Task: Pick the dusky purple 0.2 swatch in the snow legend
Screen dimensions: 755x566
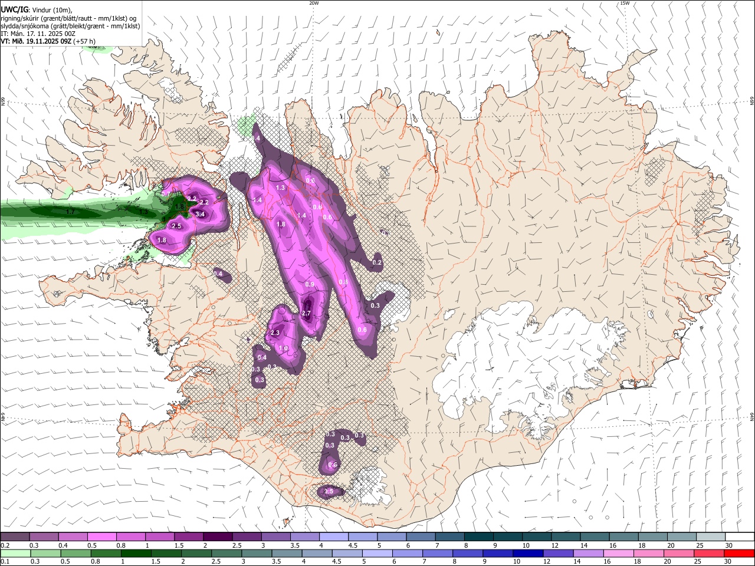Action: point(15,537)
